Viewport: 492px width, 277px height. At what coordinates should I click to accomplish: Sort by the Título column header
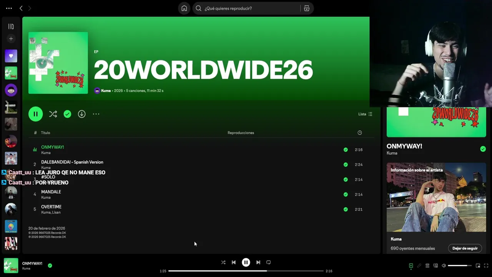click(46, 133)
